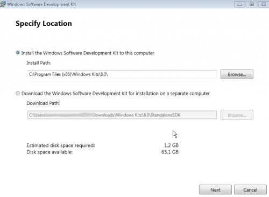Click the 'Windows Software Development Kit' window title
269x197 pixels.
(x=41, y=4)
